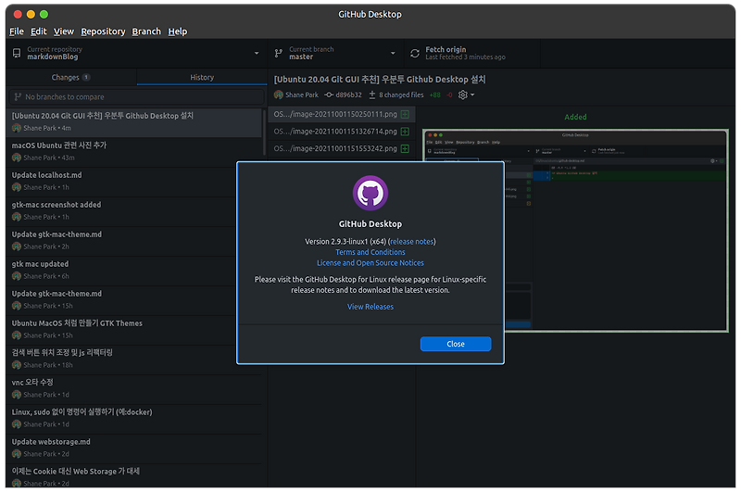Click the View Releases link
The height and width of the screenshot is (493, 741).
pos(370,307)
